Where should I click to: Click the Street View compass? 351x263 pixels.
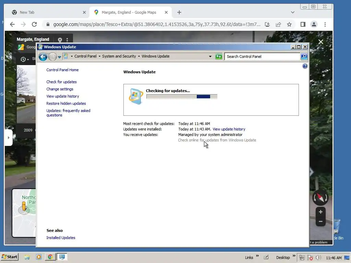pos(320,198)
